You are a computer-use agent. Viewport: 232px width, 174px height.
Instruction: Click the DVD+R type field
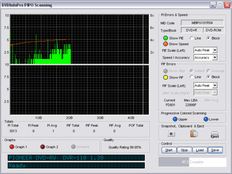pyautogui.click(x=192, y=30)
